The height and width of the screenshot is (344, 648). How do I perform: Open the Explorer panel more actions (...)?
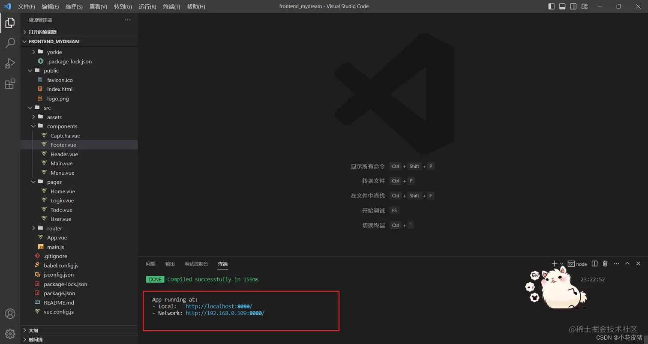pyautogui.click(x=128, y=20)
